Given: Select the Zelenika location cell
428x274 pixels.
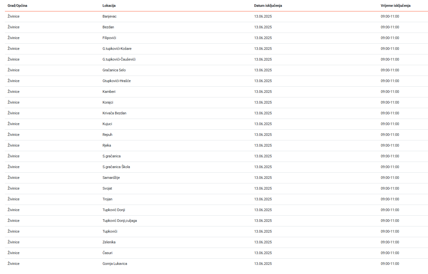Looking at the screenshot, I should pyautogui.click(x=109, y=242).
